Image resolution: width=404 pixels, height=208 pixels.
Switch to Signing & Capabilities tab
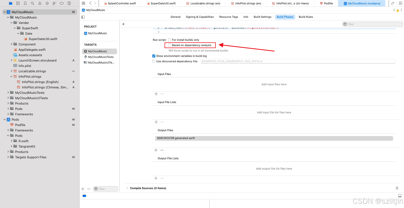click(200, 17)
